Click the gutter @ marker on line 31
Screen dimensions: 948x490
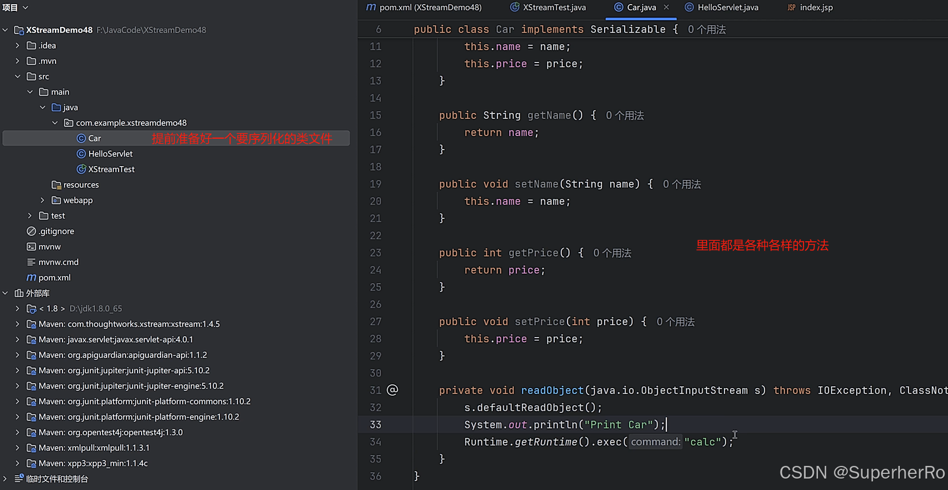(x=393, y=390)
